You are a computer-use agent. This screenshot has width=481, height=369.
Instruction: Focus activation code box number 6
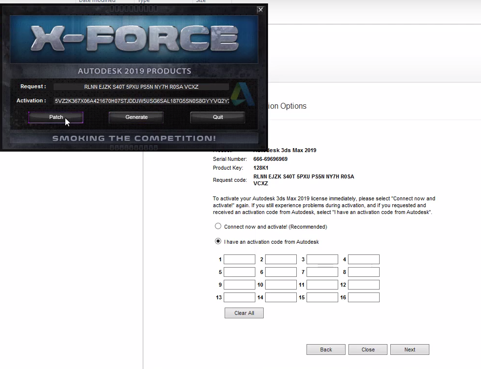pos(281,272)
